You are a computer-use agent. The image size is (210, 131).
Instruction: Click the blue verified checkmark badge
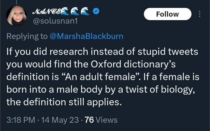click(x=97, y=12)
